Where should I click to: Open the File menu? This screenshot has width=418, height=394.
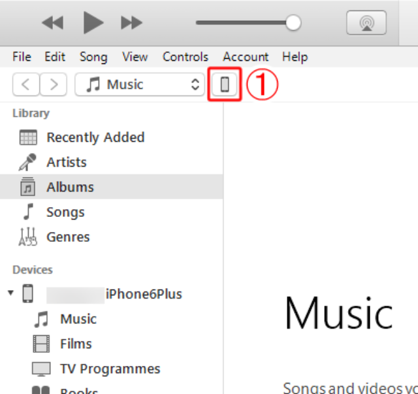coord(22,57)
